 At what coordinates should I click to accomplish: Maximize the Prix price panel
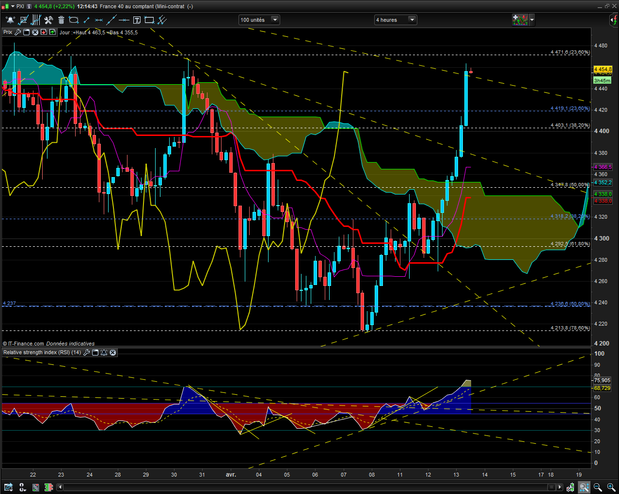27,32
